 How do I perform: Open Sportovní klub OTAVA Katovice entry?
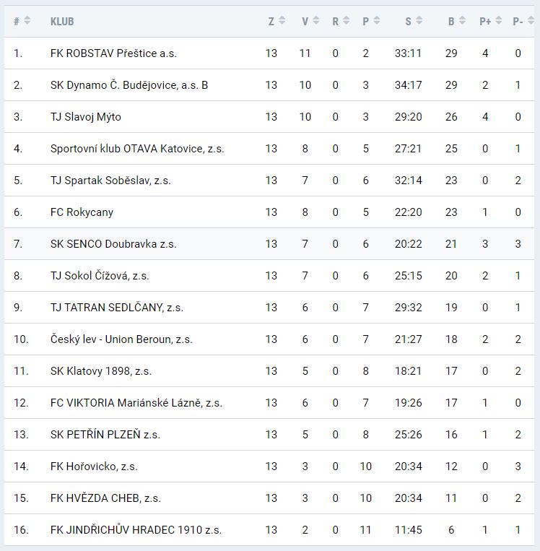point(137,149)
